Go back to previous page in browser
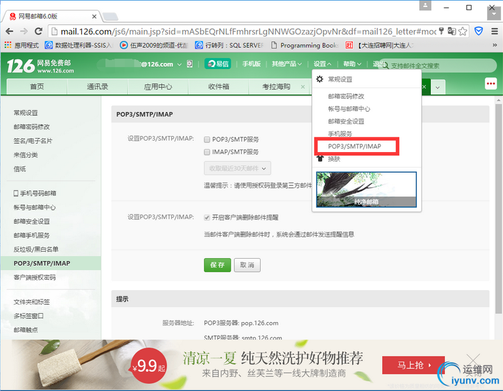 (x=10, y=31)
